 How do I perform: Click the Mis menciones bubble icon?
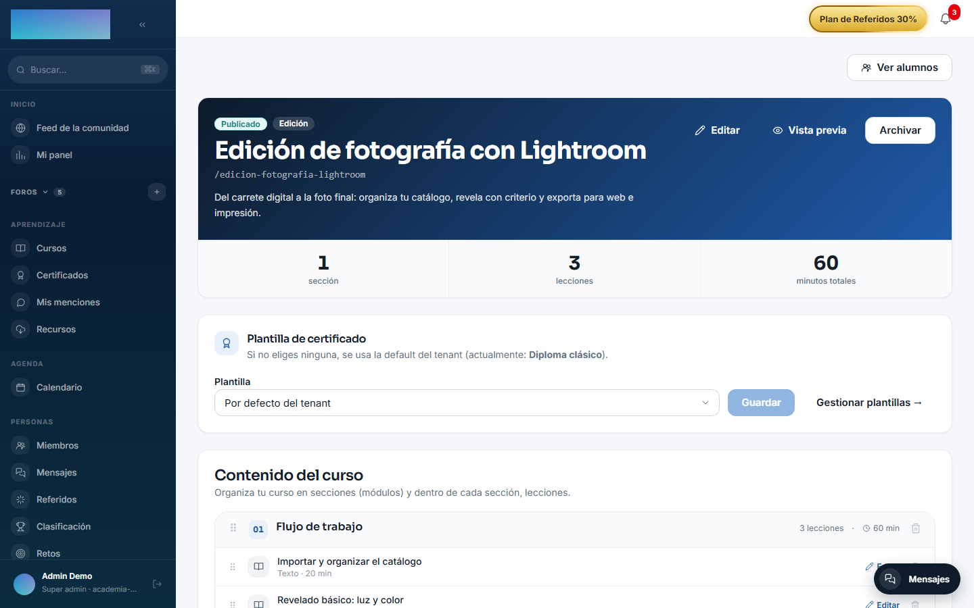point(21,302)
